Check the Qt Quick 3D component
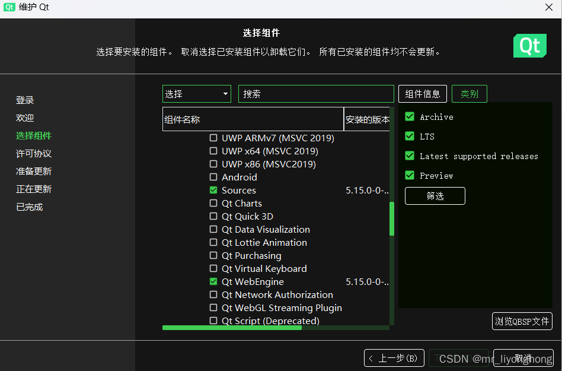The image size is (562, 371). click(213, 216)
